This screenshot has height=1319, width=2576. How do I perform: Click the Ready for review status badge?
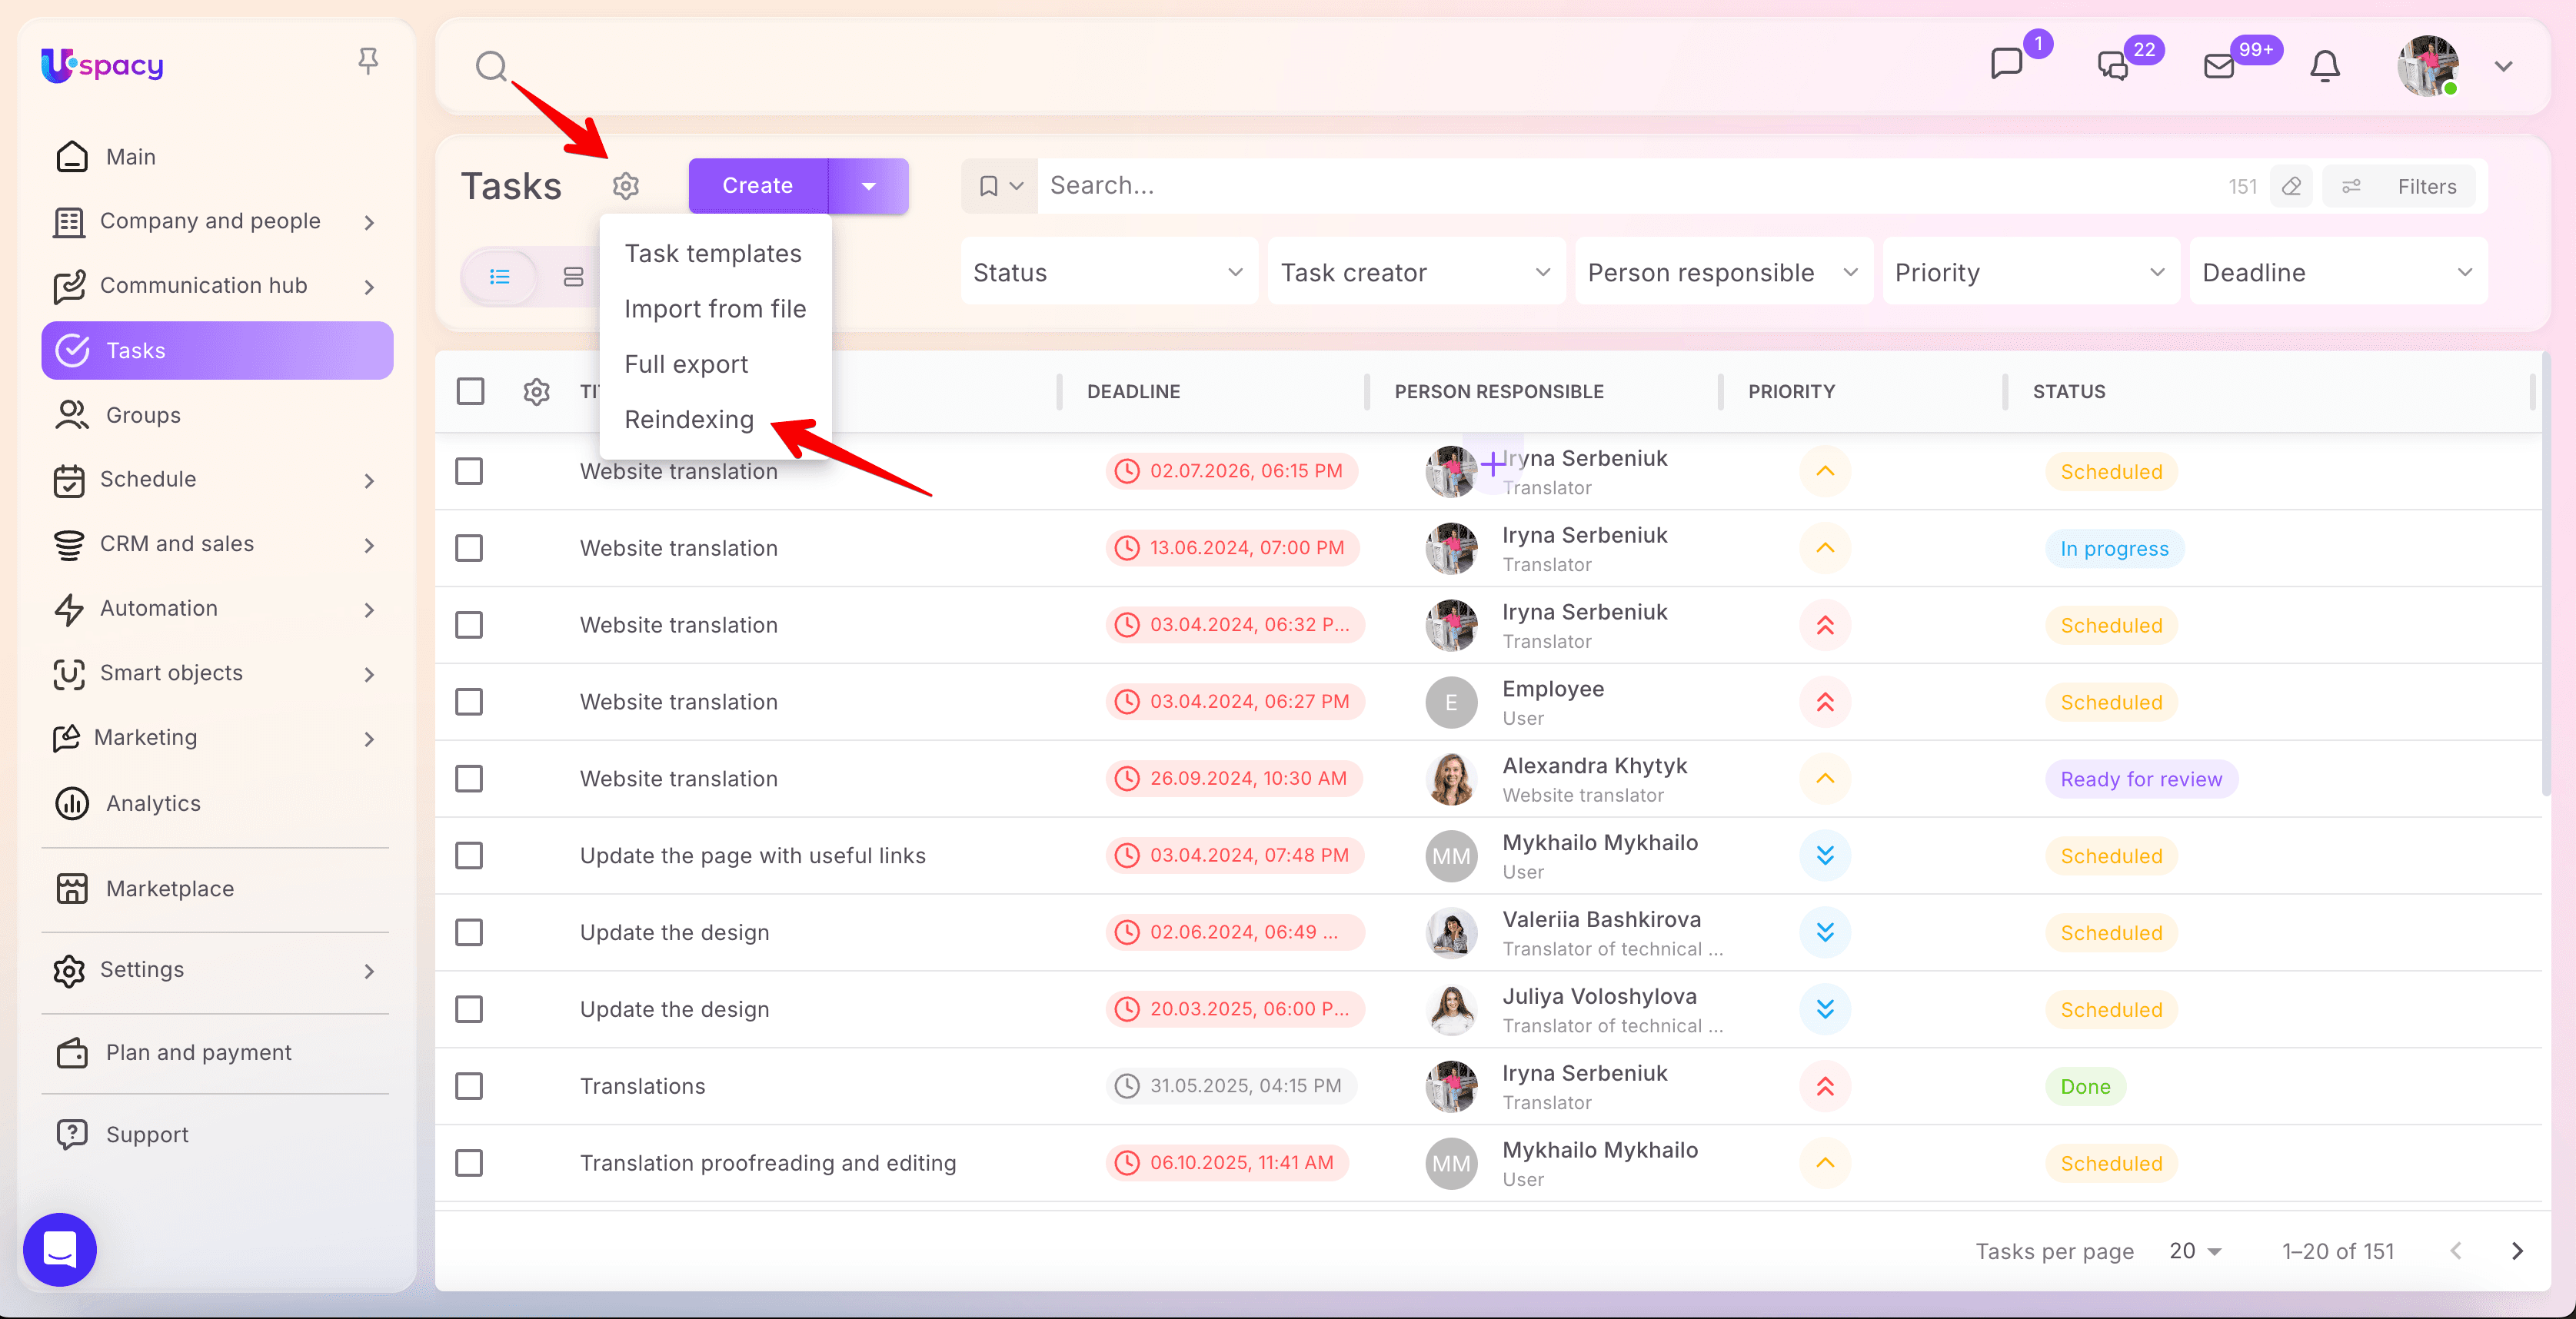click(x=2141, y=779)
